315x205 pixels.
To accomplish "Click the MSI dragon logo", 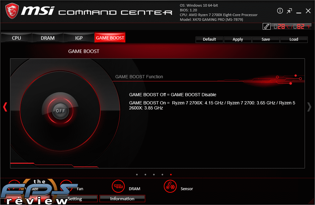I will coord(12,11).
